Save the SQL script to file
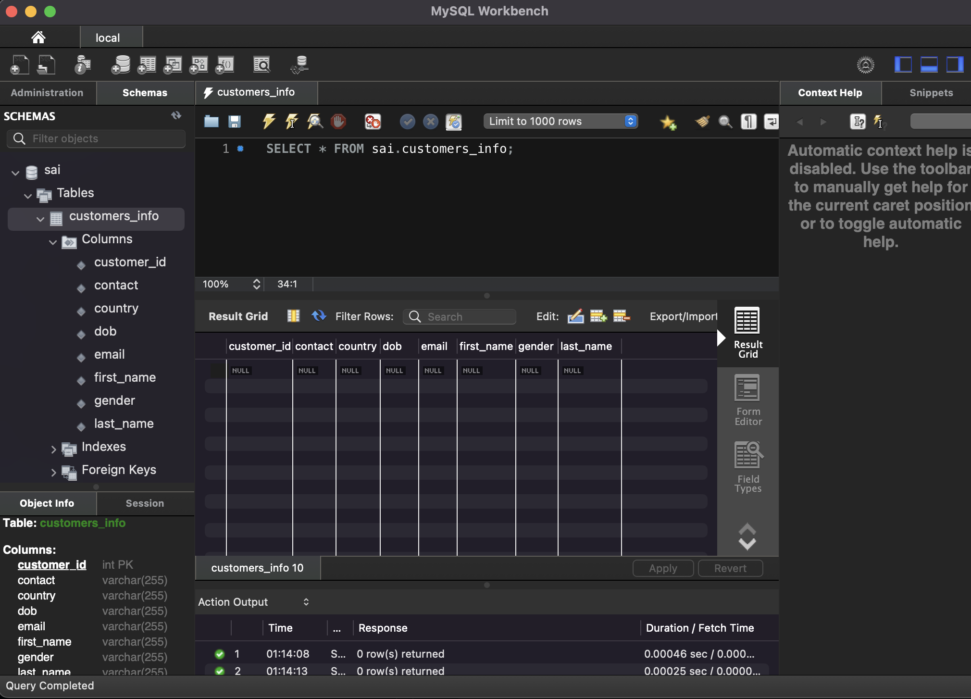Screen dimensions: 971x699 point(235,122)
